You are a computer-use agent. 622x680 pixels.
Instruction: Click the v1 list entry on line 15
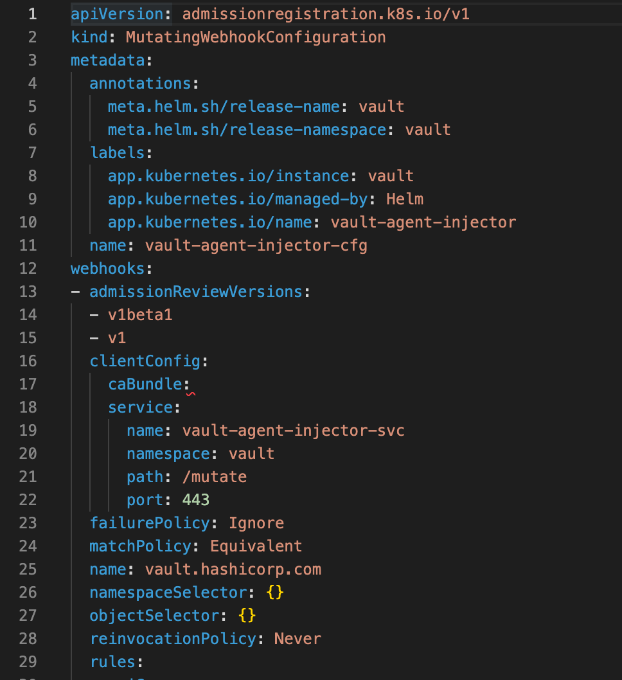(x=117, y=338)
